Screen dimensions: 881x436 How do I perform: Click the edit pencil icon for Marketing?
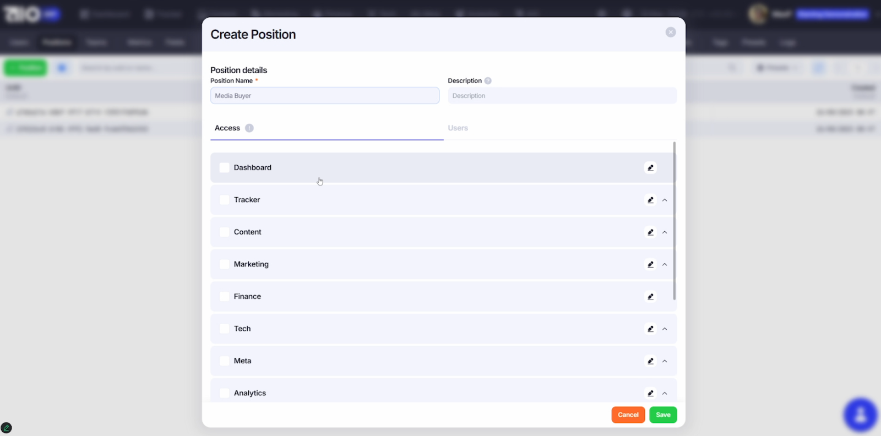click(650, 264)
